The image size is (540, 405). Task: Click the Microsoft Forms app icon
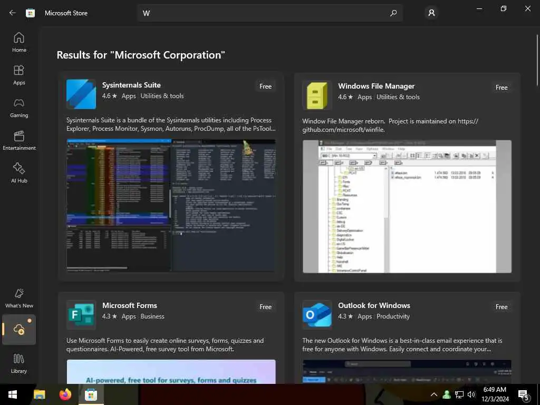[81, 315]
